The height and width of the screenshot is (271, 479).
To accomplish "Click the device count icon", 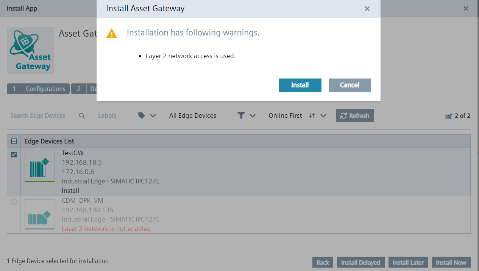I will [448, 116].
